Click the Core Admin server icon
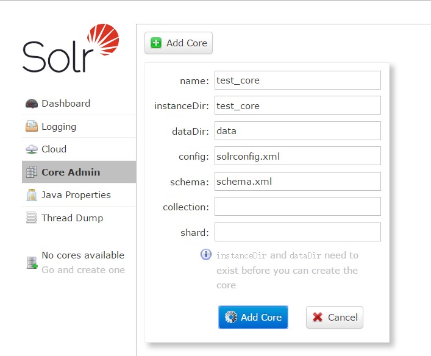431x356 pixels. point(32,172)
